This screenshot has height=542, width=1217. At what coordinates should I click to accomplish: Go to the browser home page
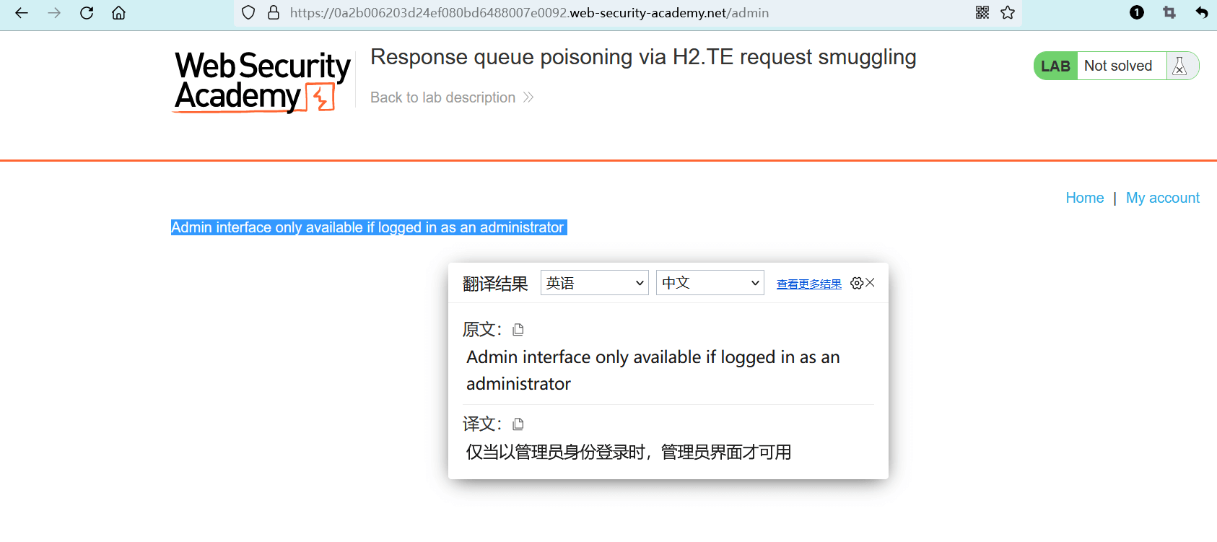pos(119,13)
